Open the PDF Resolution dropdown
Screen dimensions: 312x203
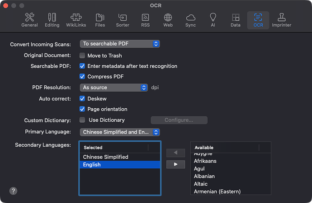click(114, 88)
